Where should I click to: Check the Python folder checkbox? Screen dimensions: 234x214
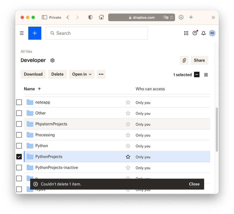pyautogui.click(x=19, y=146)
